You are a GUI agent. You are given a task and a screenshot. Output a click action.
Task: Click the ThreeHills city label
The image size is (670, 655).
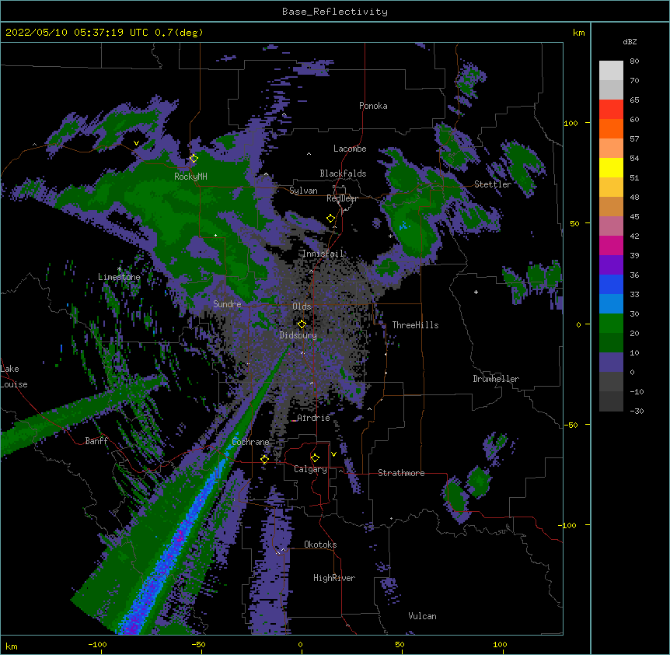coord(415,325)
